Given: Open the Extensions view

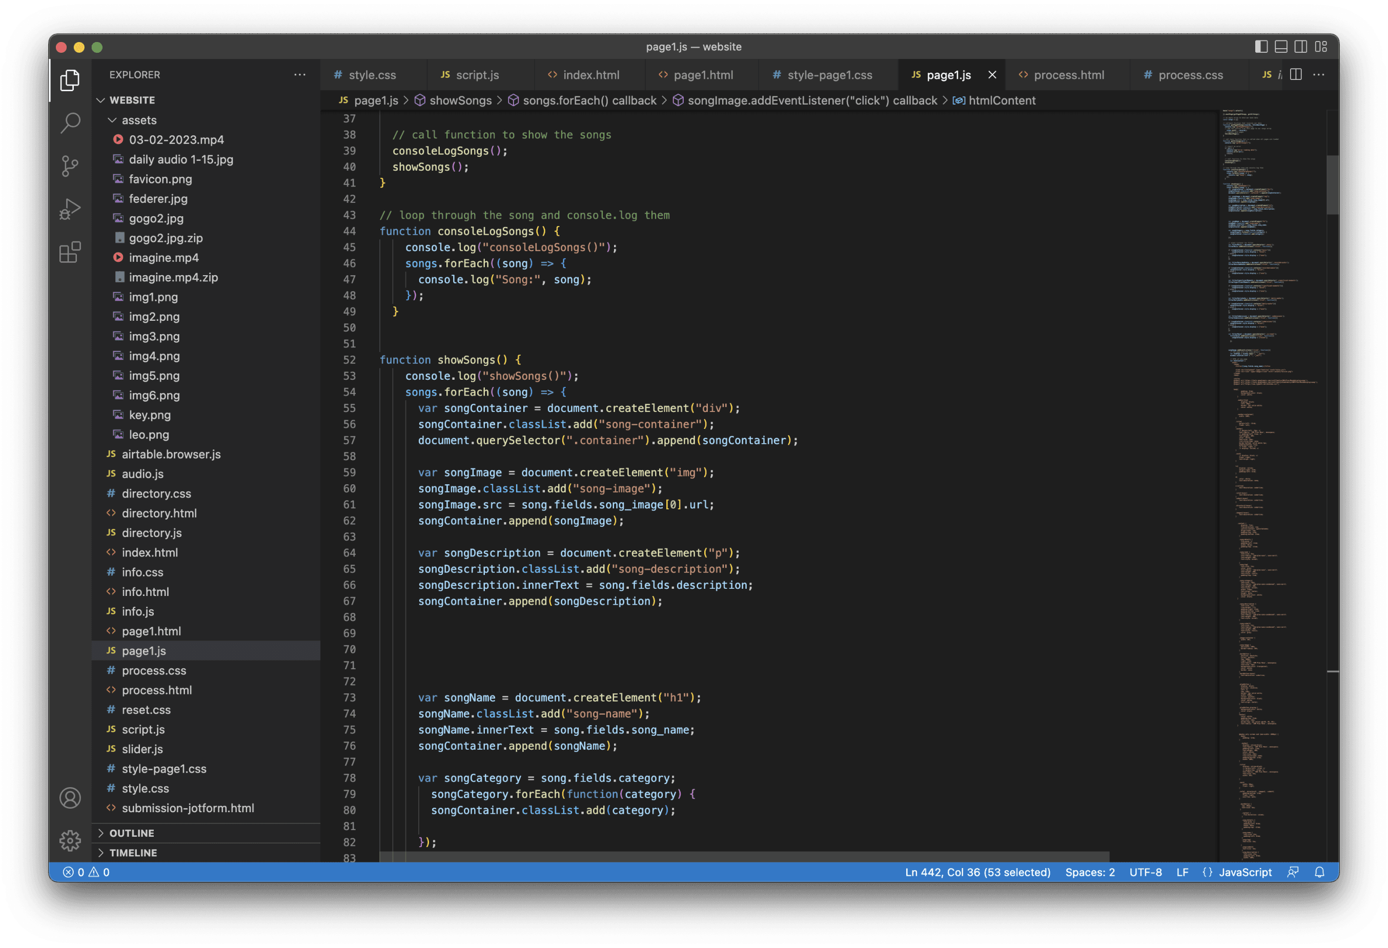Looking at the screenshot, I should coord(70,252).
